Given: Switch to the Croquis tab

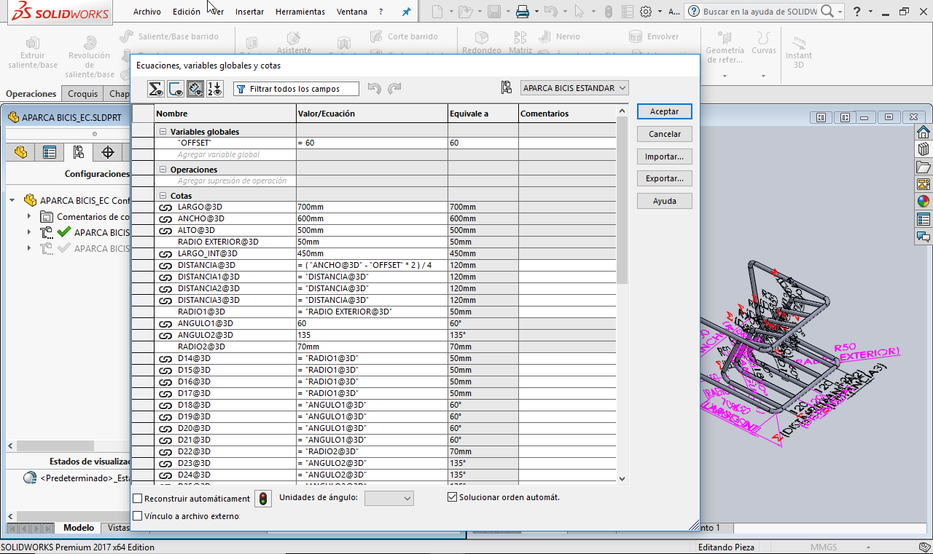Looking at the screenshot, I should click(x=82, y=94).
